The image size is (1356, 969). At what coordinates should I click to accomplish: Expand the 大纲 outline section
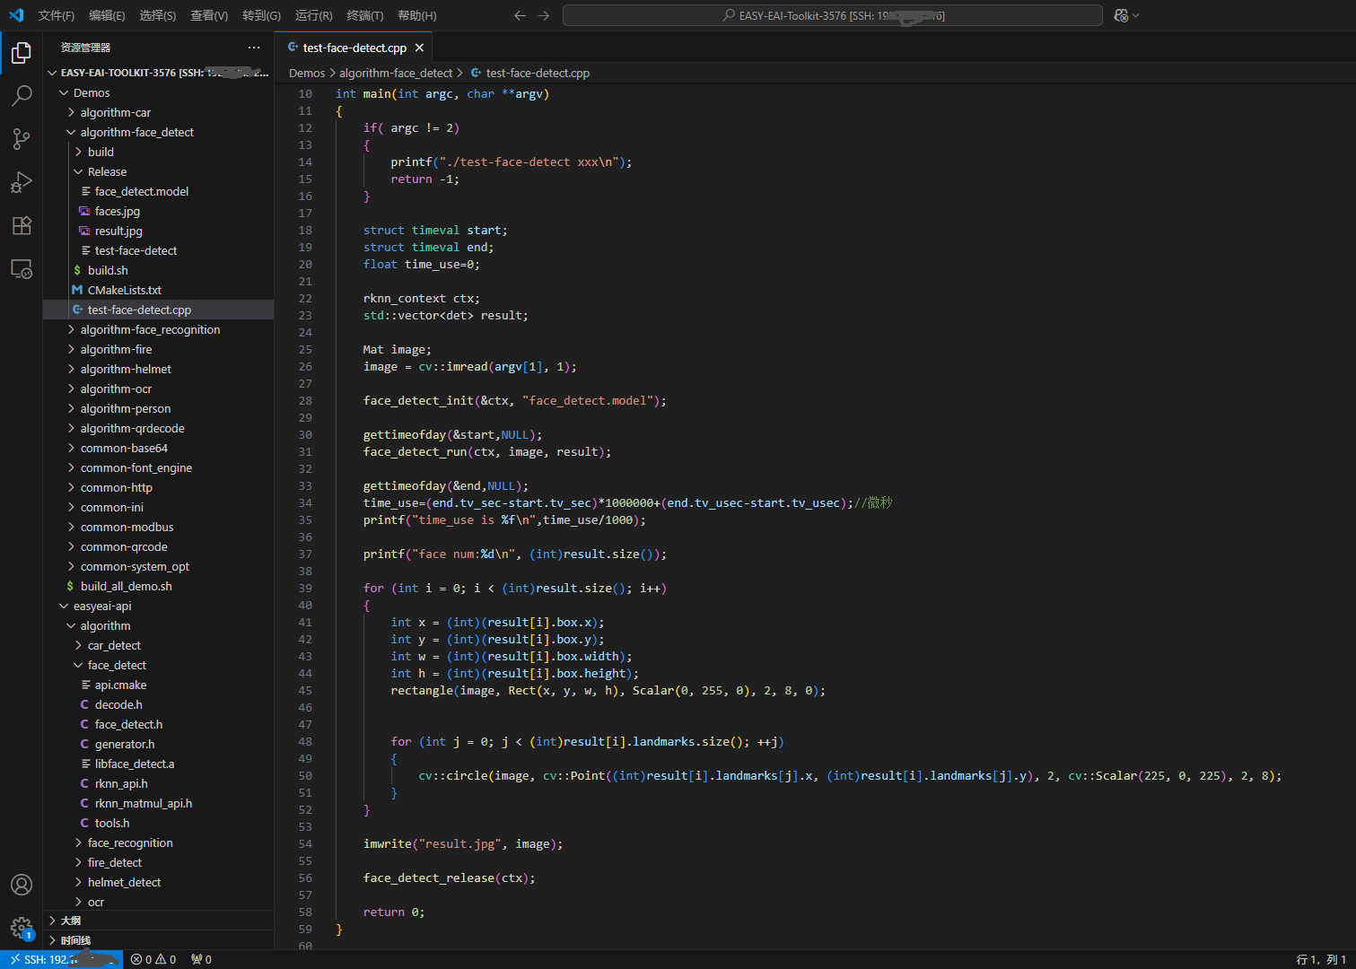[71, 921]
